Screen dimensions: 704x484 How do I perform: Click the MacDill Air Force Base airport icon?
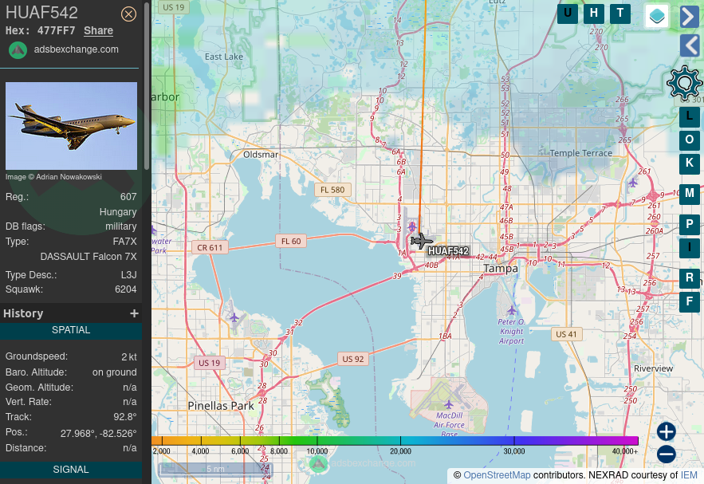pos(448,404)
